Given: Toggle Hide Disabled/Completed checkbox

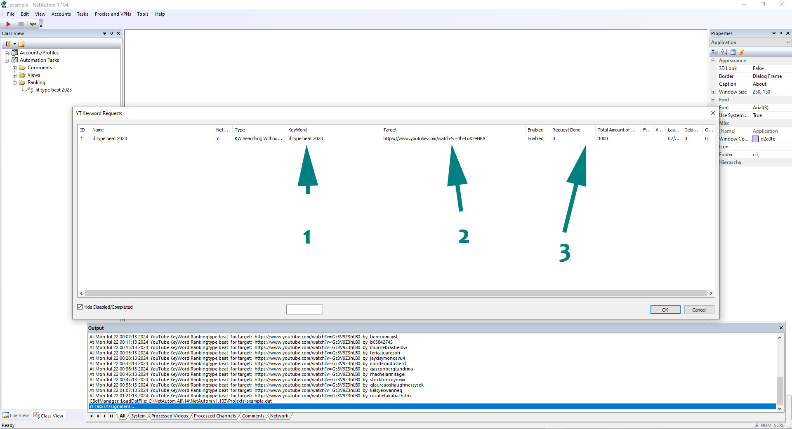Looking at the screenshot, I should tap(80, 307).
